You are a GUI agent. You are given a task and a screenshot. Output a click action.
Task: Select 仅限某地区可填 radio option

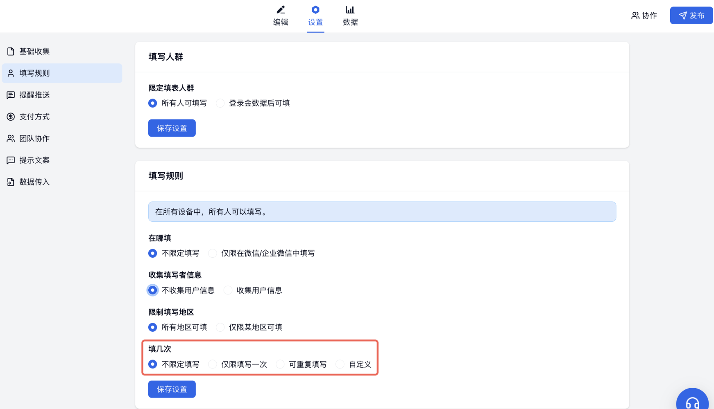point(220,327)
